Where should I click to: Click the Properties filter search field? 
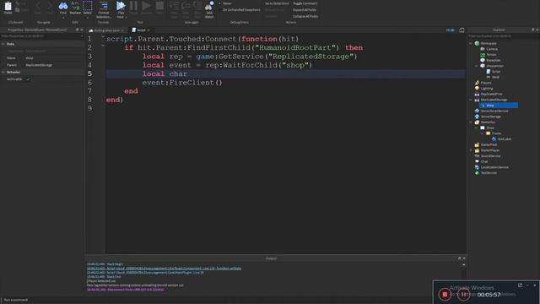[41, 35]
